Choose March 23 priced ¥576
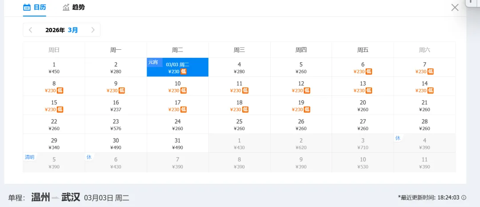 116,125
